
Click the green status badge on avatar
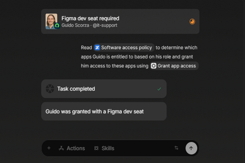pyautogui.click(x=57, y=26)
